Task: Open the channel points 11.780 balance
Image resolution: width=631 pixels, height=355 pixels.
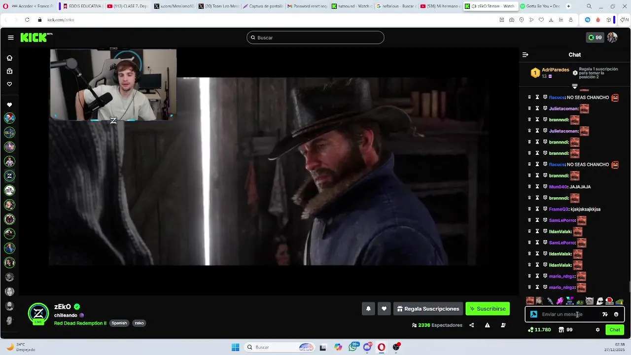Action: [x=539, y=329]
